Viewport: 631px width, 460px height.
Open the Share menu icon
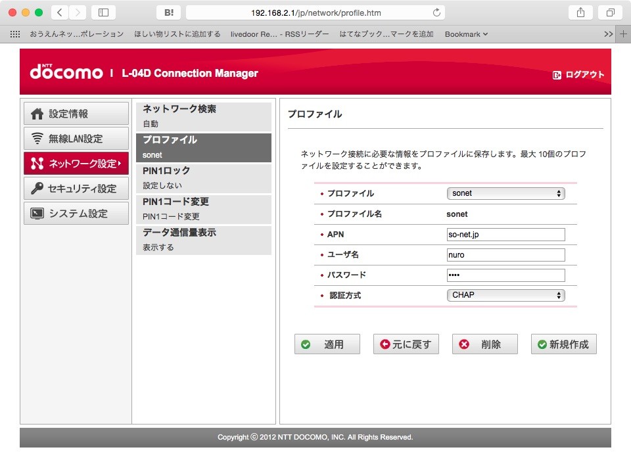580,12
